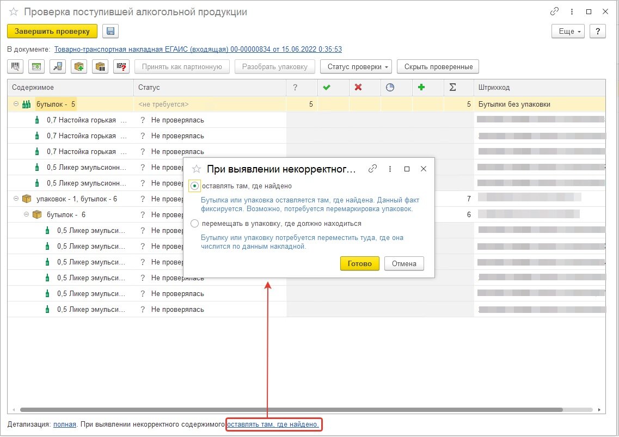
Task: Click the link chain icon in main title bar
Action: click(554, 11)
